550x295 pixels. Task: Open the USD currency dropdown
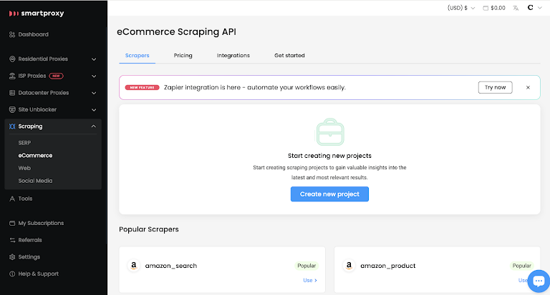coord(461,8)
